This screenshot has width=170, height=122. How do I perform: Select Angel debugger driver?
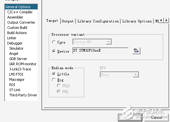(14, 54)
